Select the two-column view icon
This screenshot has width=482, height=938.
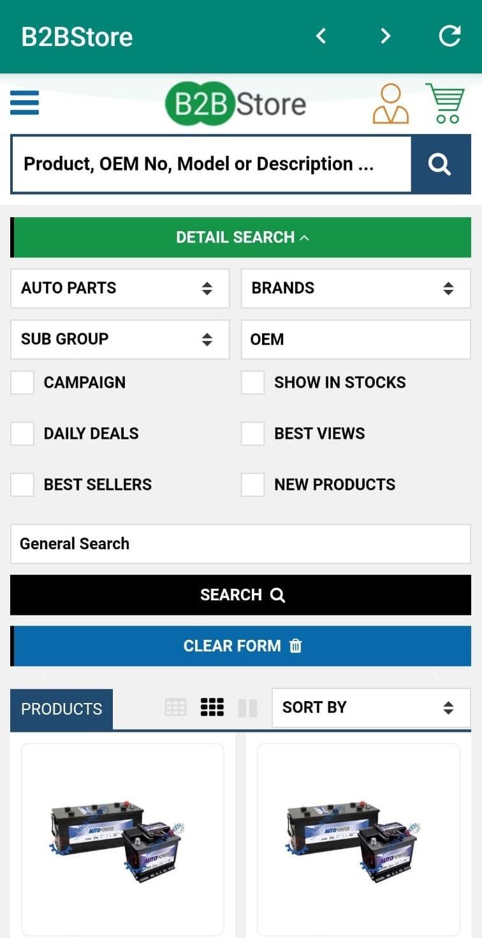[247, 707]
